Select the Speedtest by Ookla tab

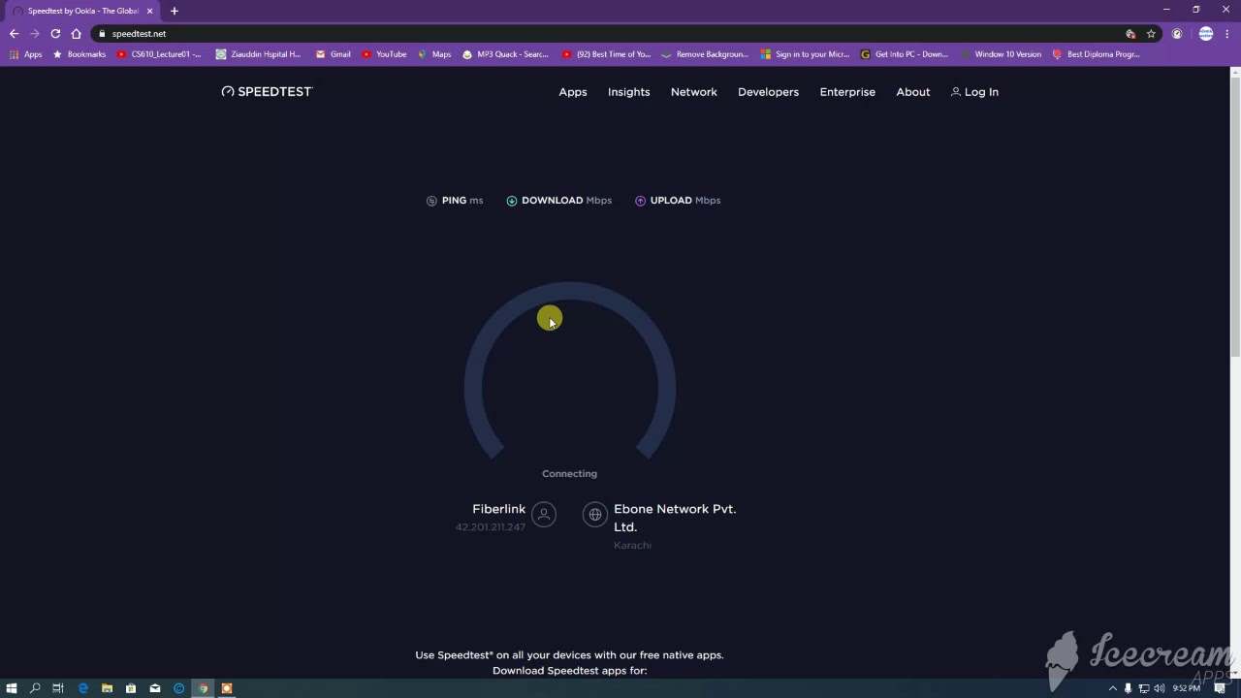tap(82, 11)
